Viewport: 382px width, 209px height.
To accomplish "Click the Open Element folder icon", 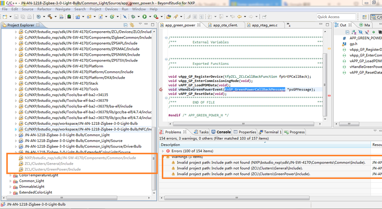I will (x=169, y=17).
